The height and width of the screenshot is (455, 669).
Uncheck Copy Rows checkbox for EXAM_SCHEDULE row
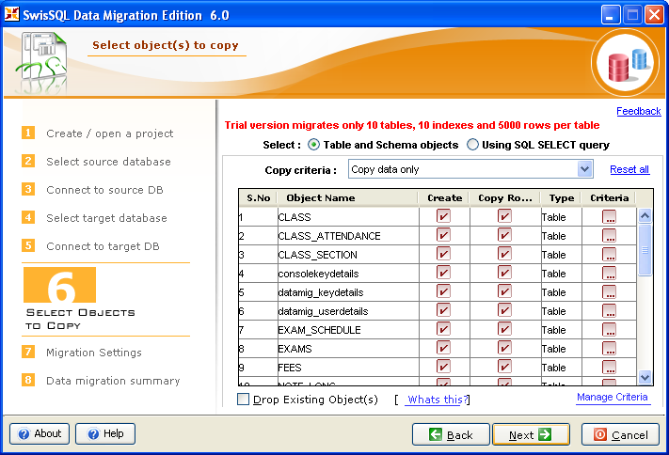pyautogui.click(x=504, y=329)
